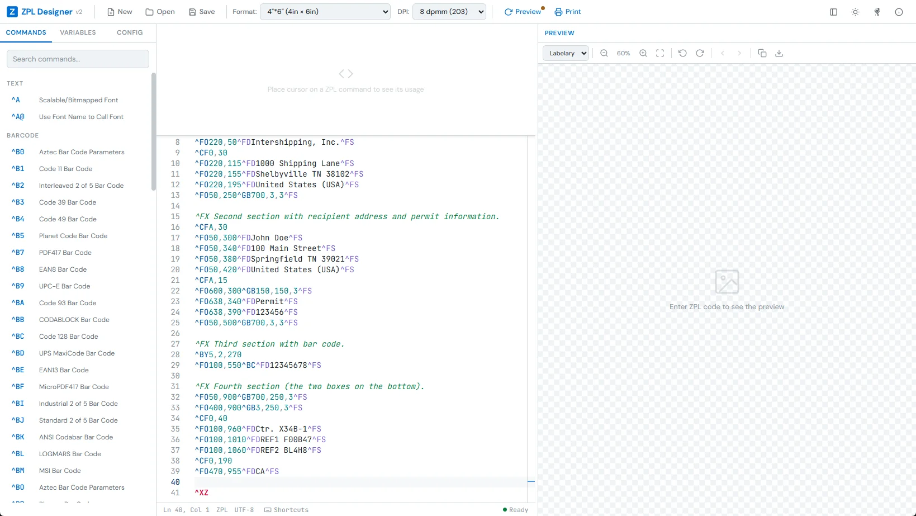The image size is (916, 516).
Task: Click the light/dark theme sun icon
Action: click(x=855, y=12)
